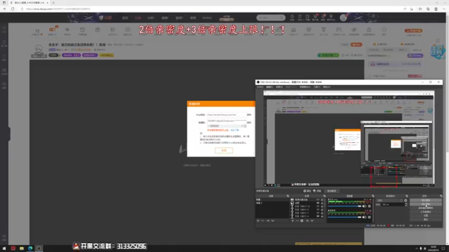Click the padlock icon in Douyu toolbar
Image resolution: width=449 pixels, height=252 pixels.
click(x=369, y=30)
